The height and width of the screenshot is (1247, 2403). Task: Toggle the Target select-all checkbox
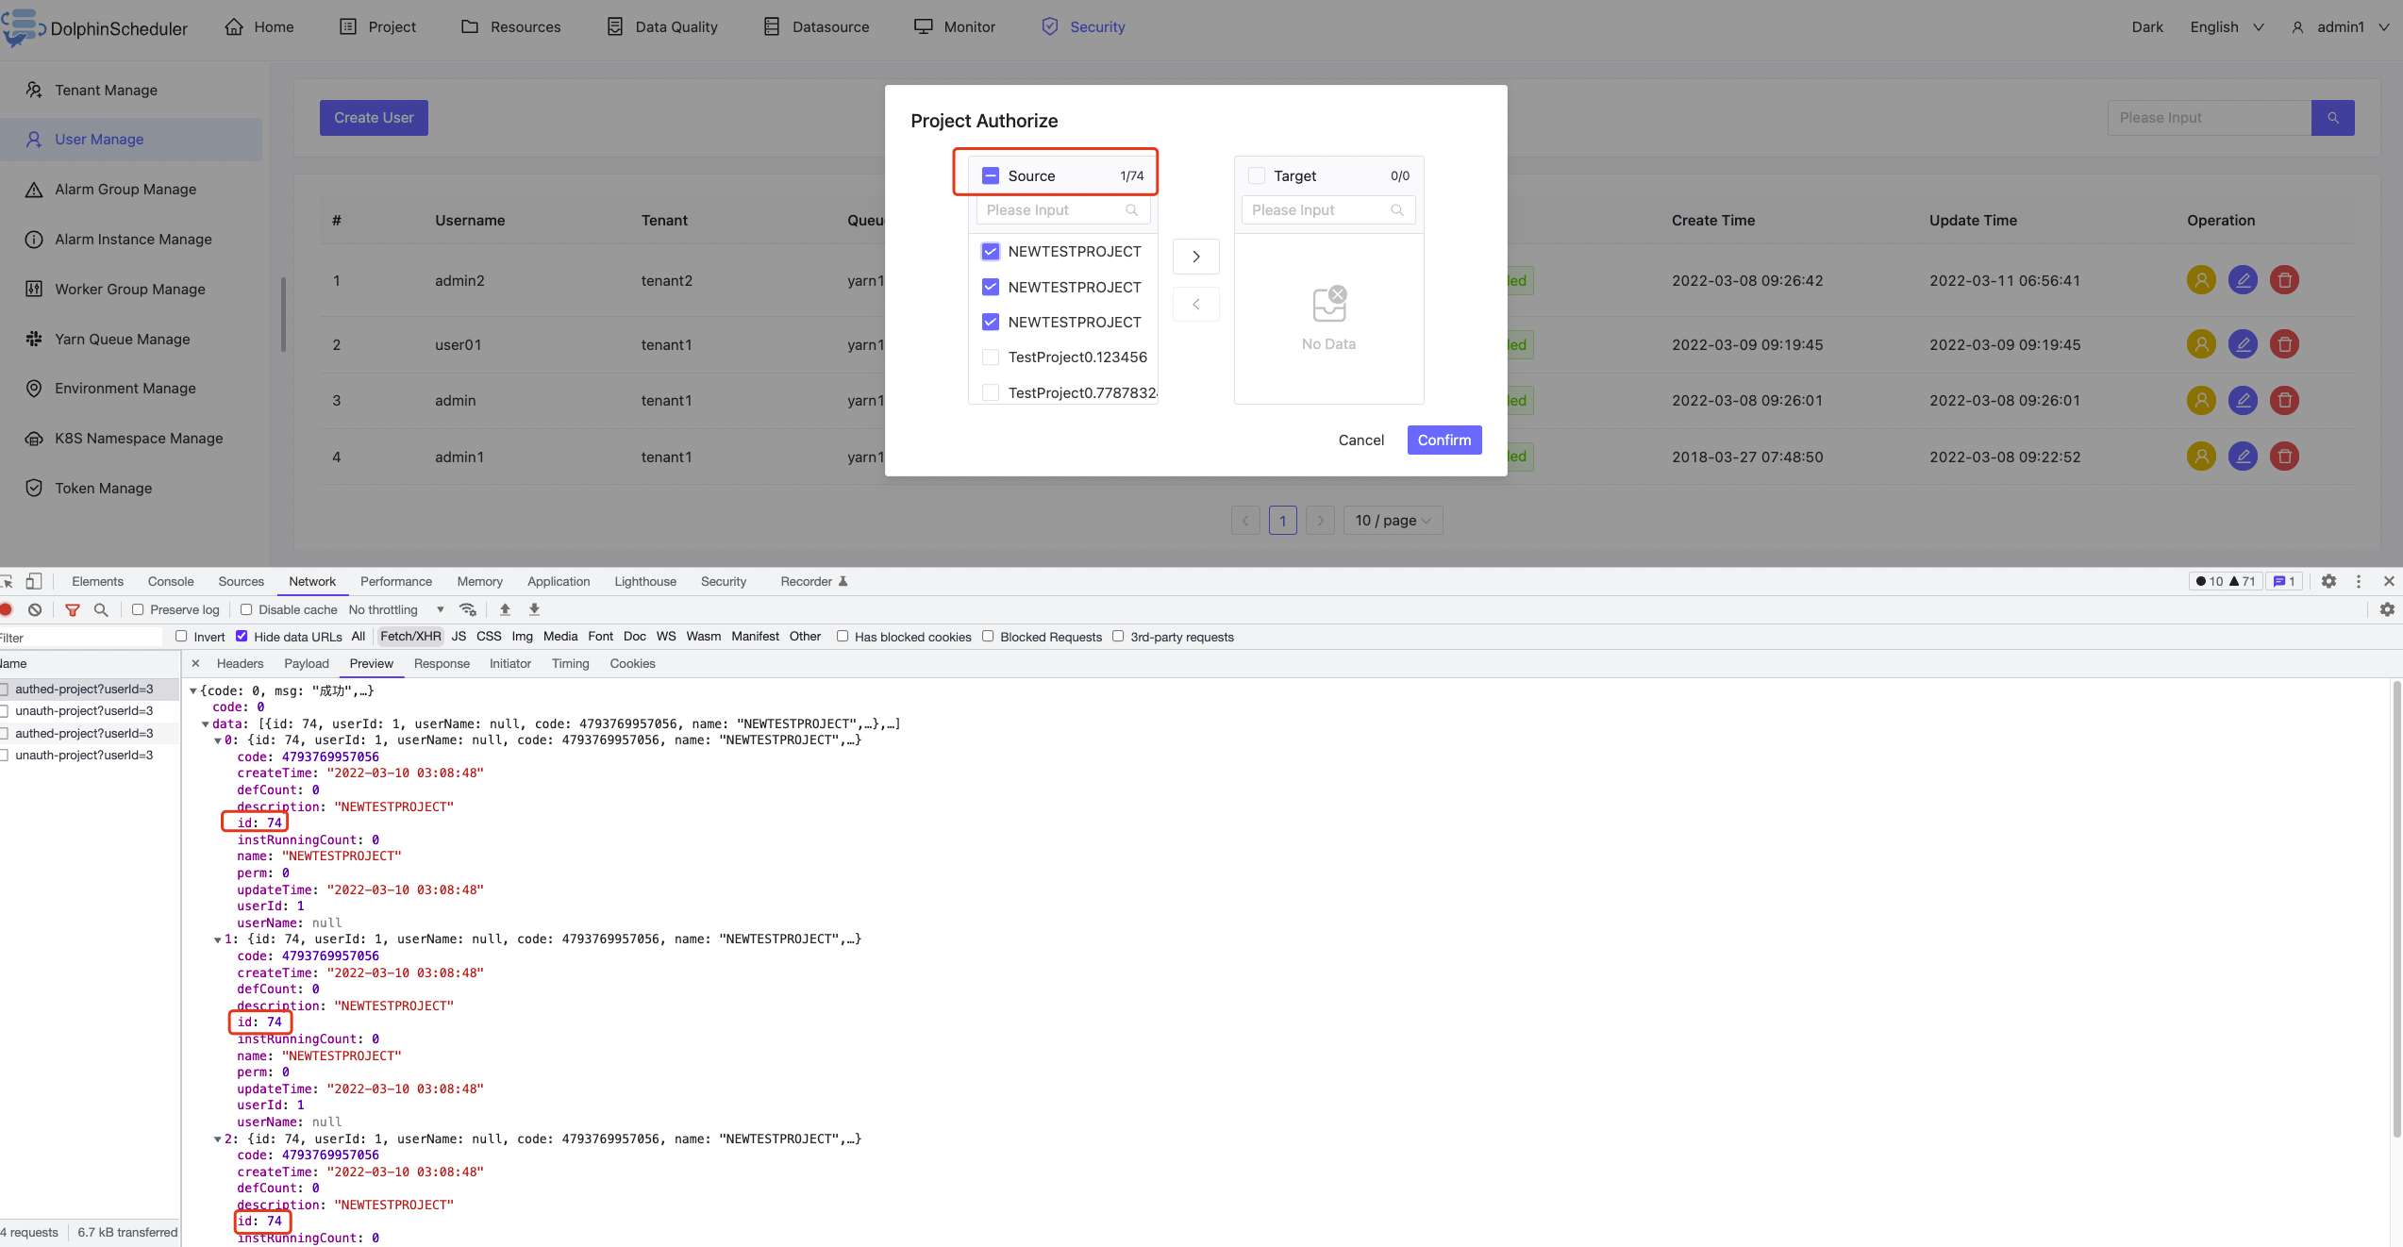click(x=1256, y=175)
